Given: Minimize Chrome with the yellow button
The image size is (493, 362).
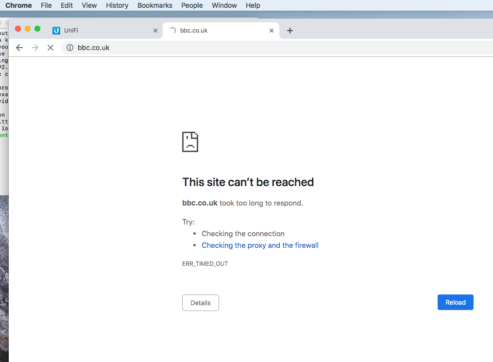Looking at the screenshot, I should coord(28,29).
